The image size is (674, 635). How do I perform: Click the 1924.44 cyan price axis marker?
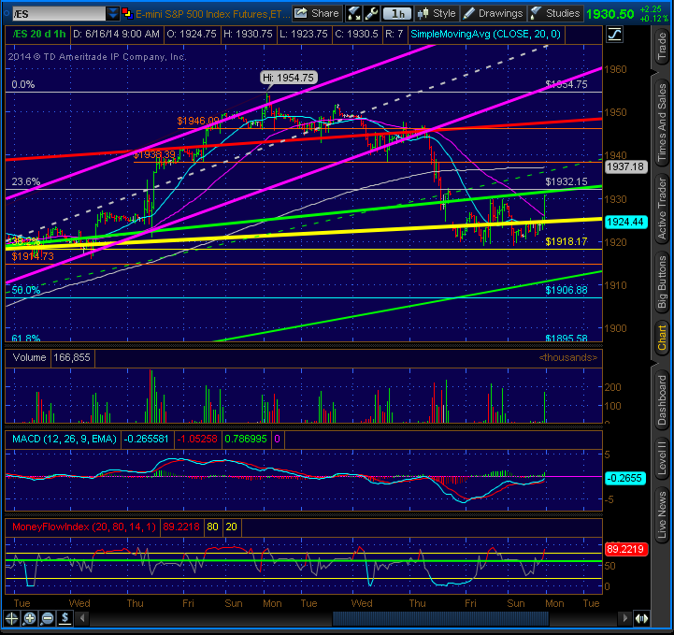(x=626, y=222)
